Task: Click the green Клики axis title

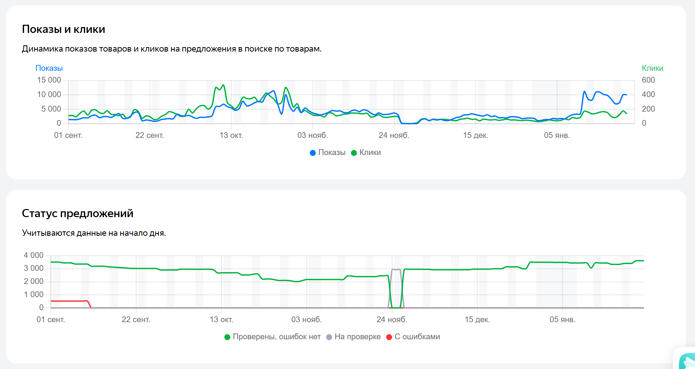Action: (652, 68)
